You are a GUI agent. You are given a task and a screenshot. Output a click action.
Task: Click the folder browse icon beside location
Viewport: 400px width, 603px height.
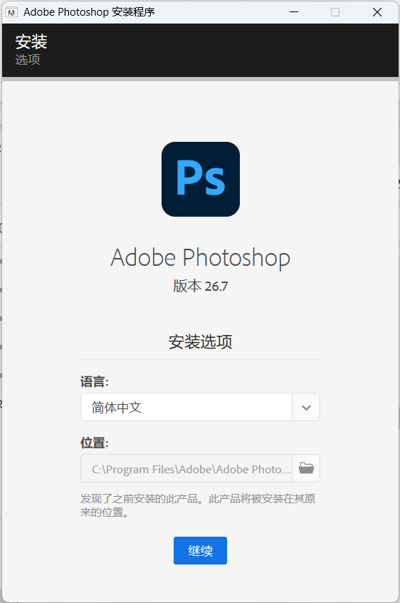pyautogui.click(x=306, y=468)
